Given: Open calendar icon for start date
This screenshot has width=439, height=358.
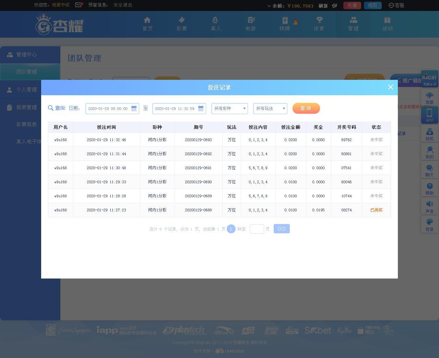Looking at the screenshot, I should point(134,108).
